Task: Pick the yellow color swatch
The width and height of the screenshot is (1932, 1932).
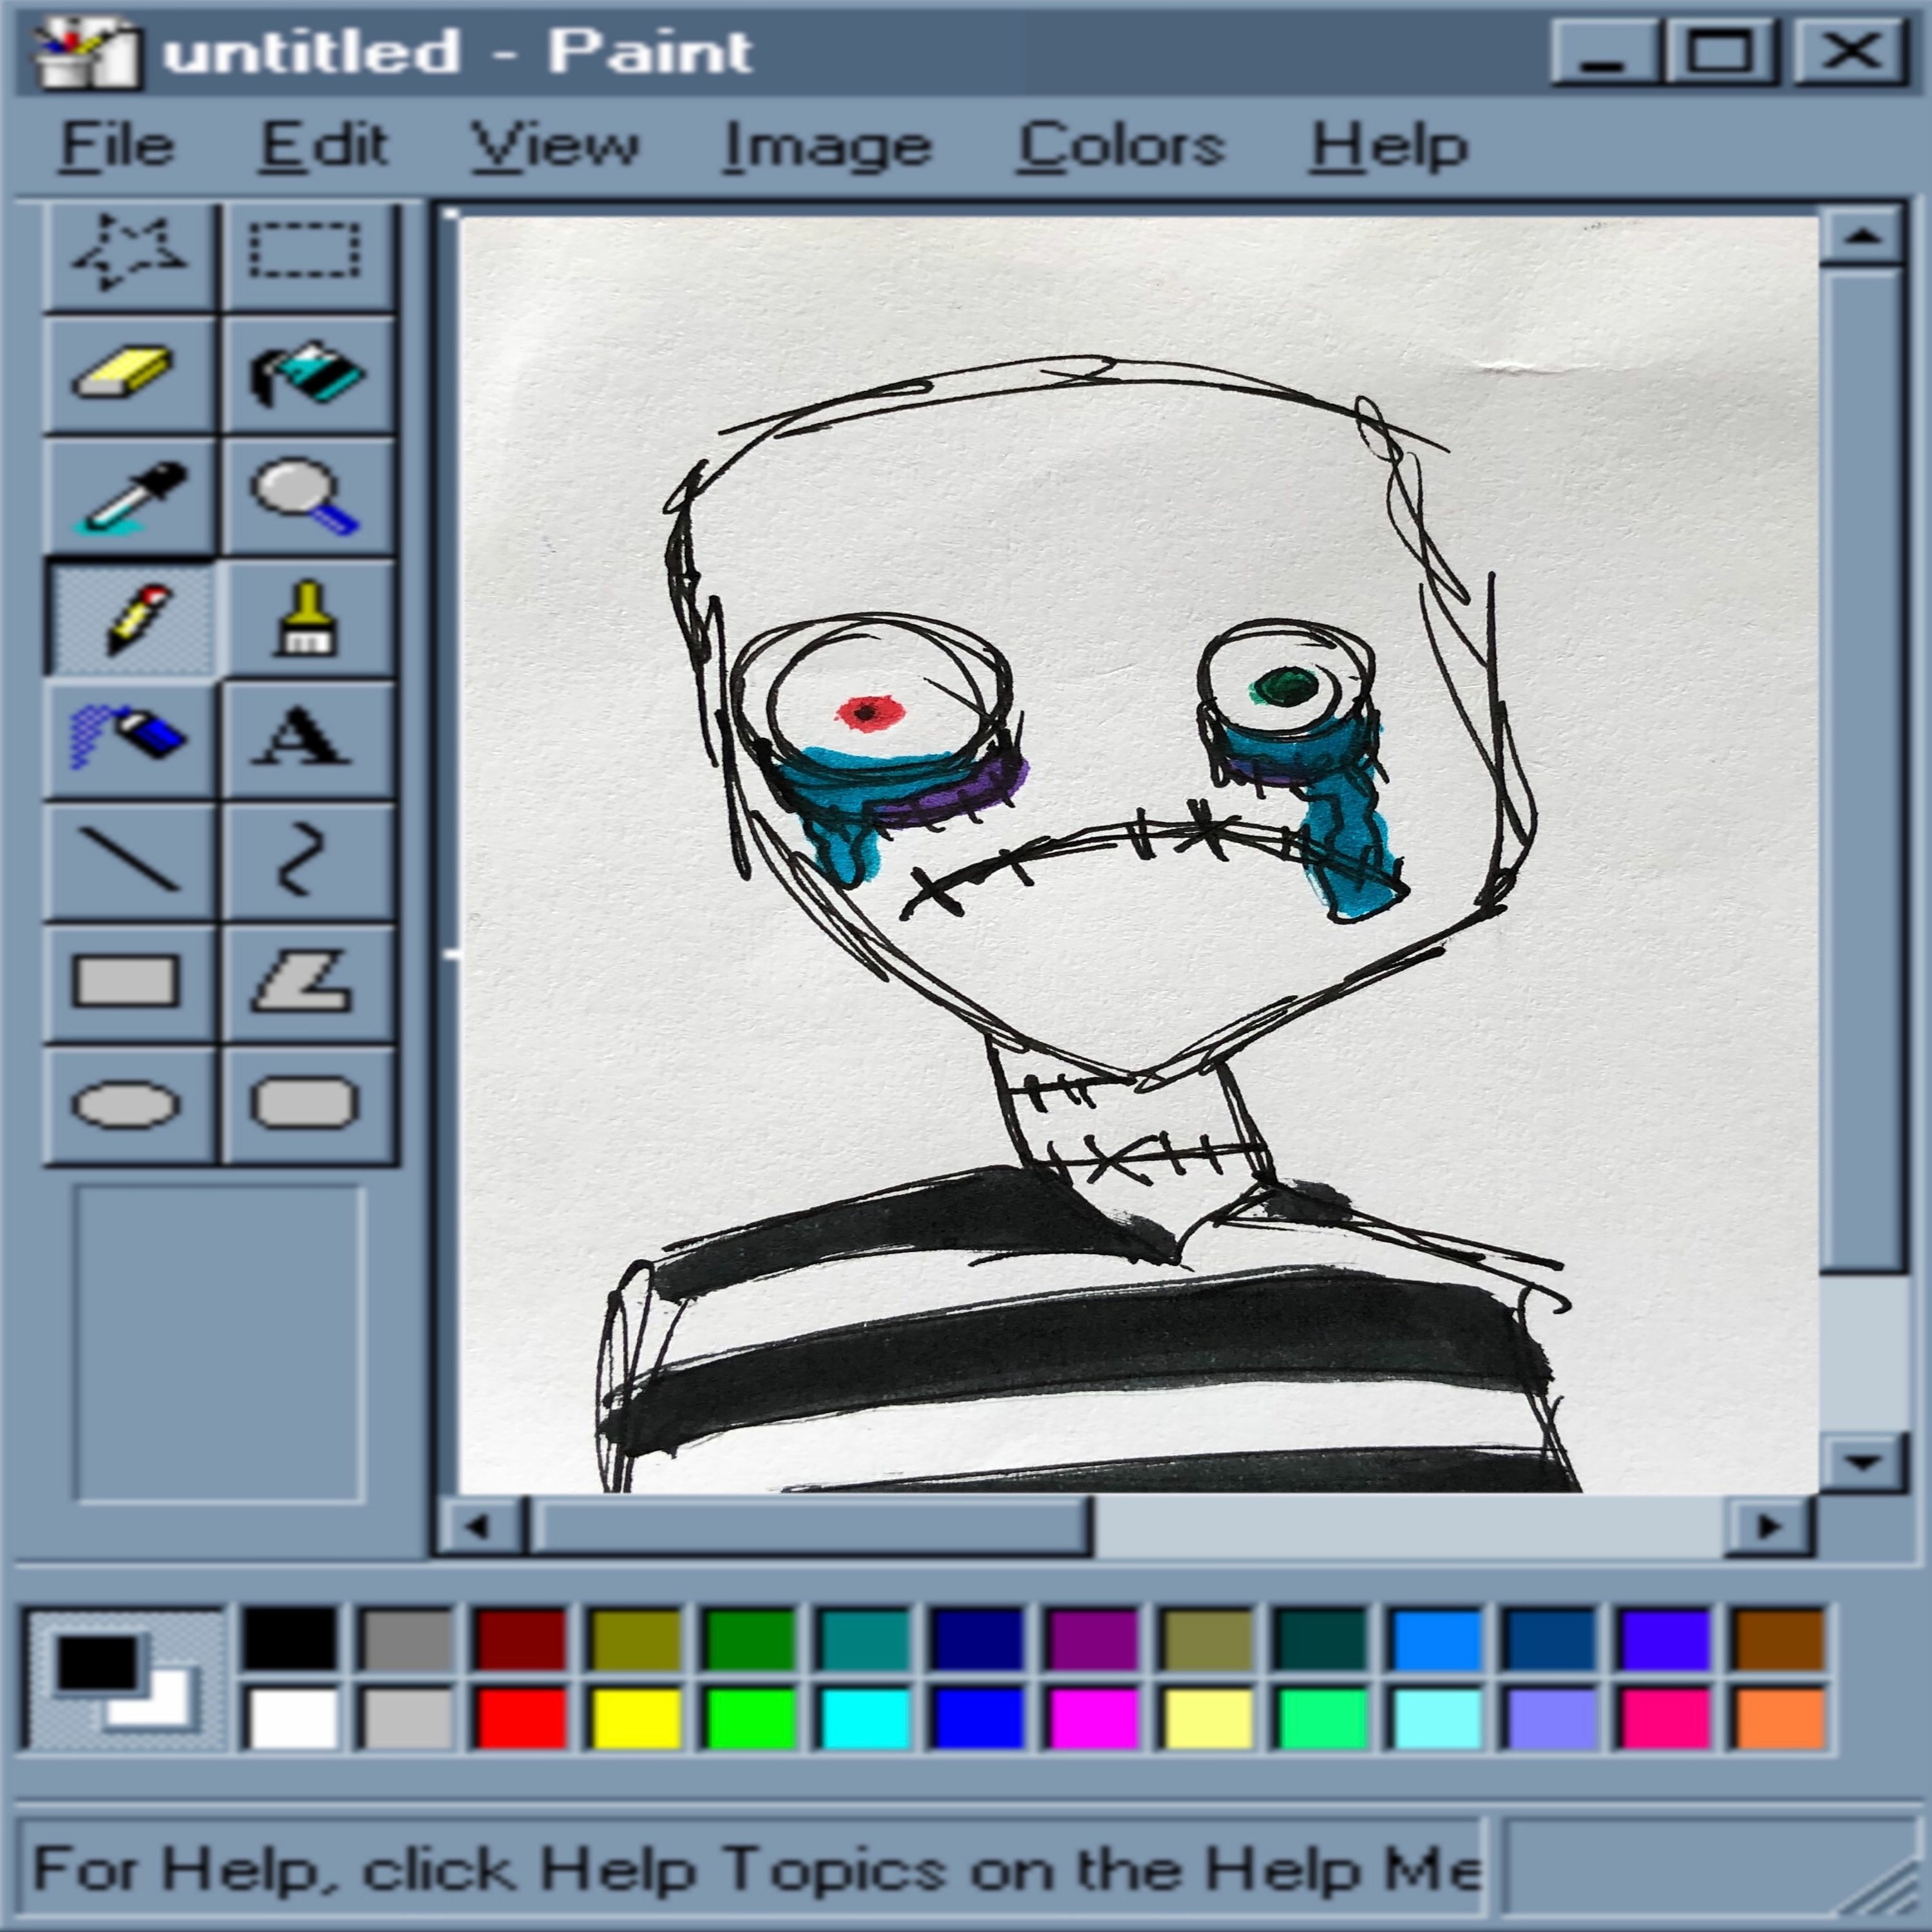Action: click(x=636, y=1718)
